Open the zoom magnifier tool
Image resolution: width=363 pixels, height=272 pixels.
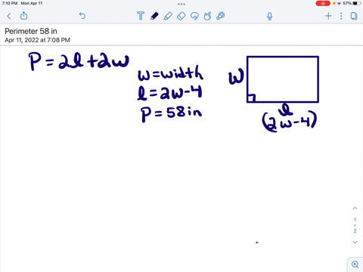355,264
